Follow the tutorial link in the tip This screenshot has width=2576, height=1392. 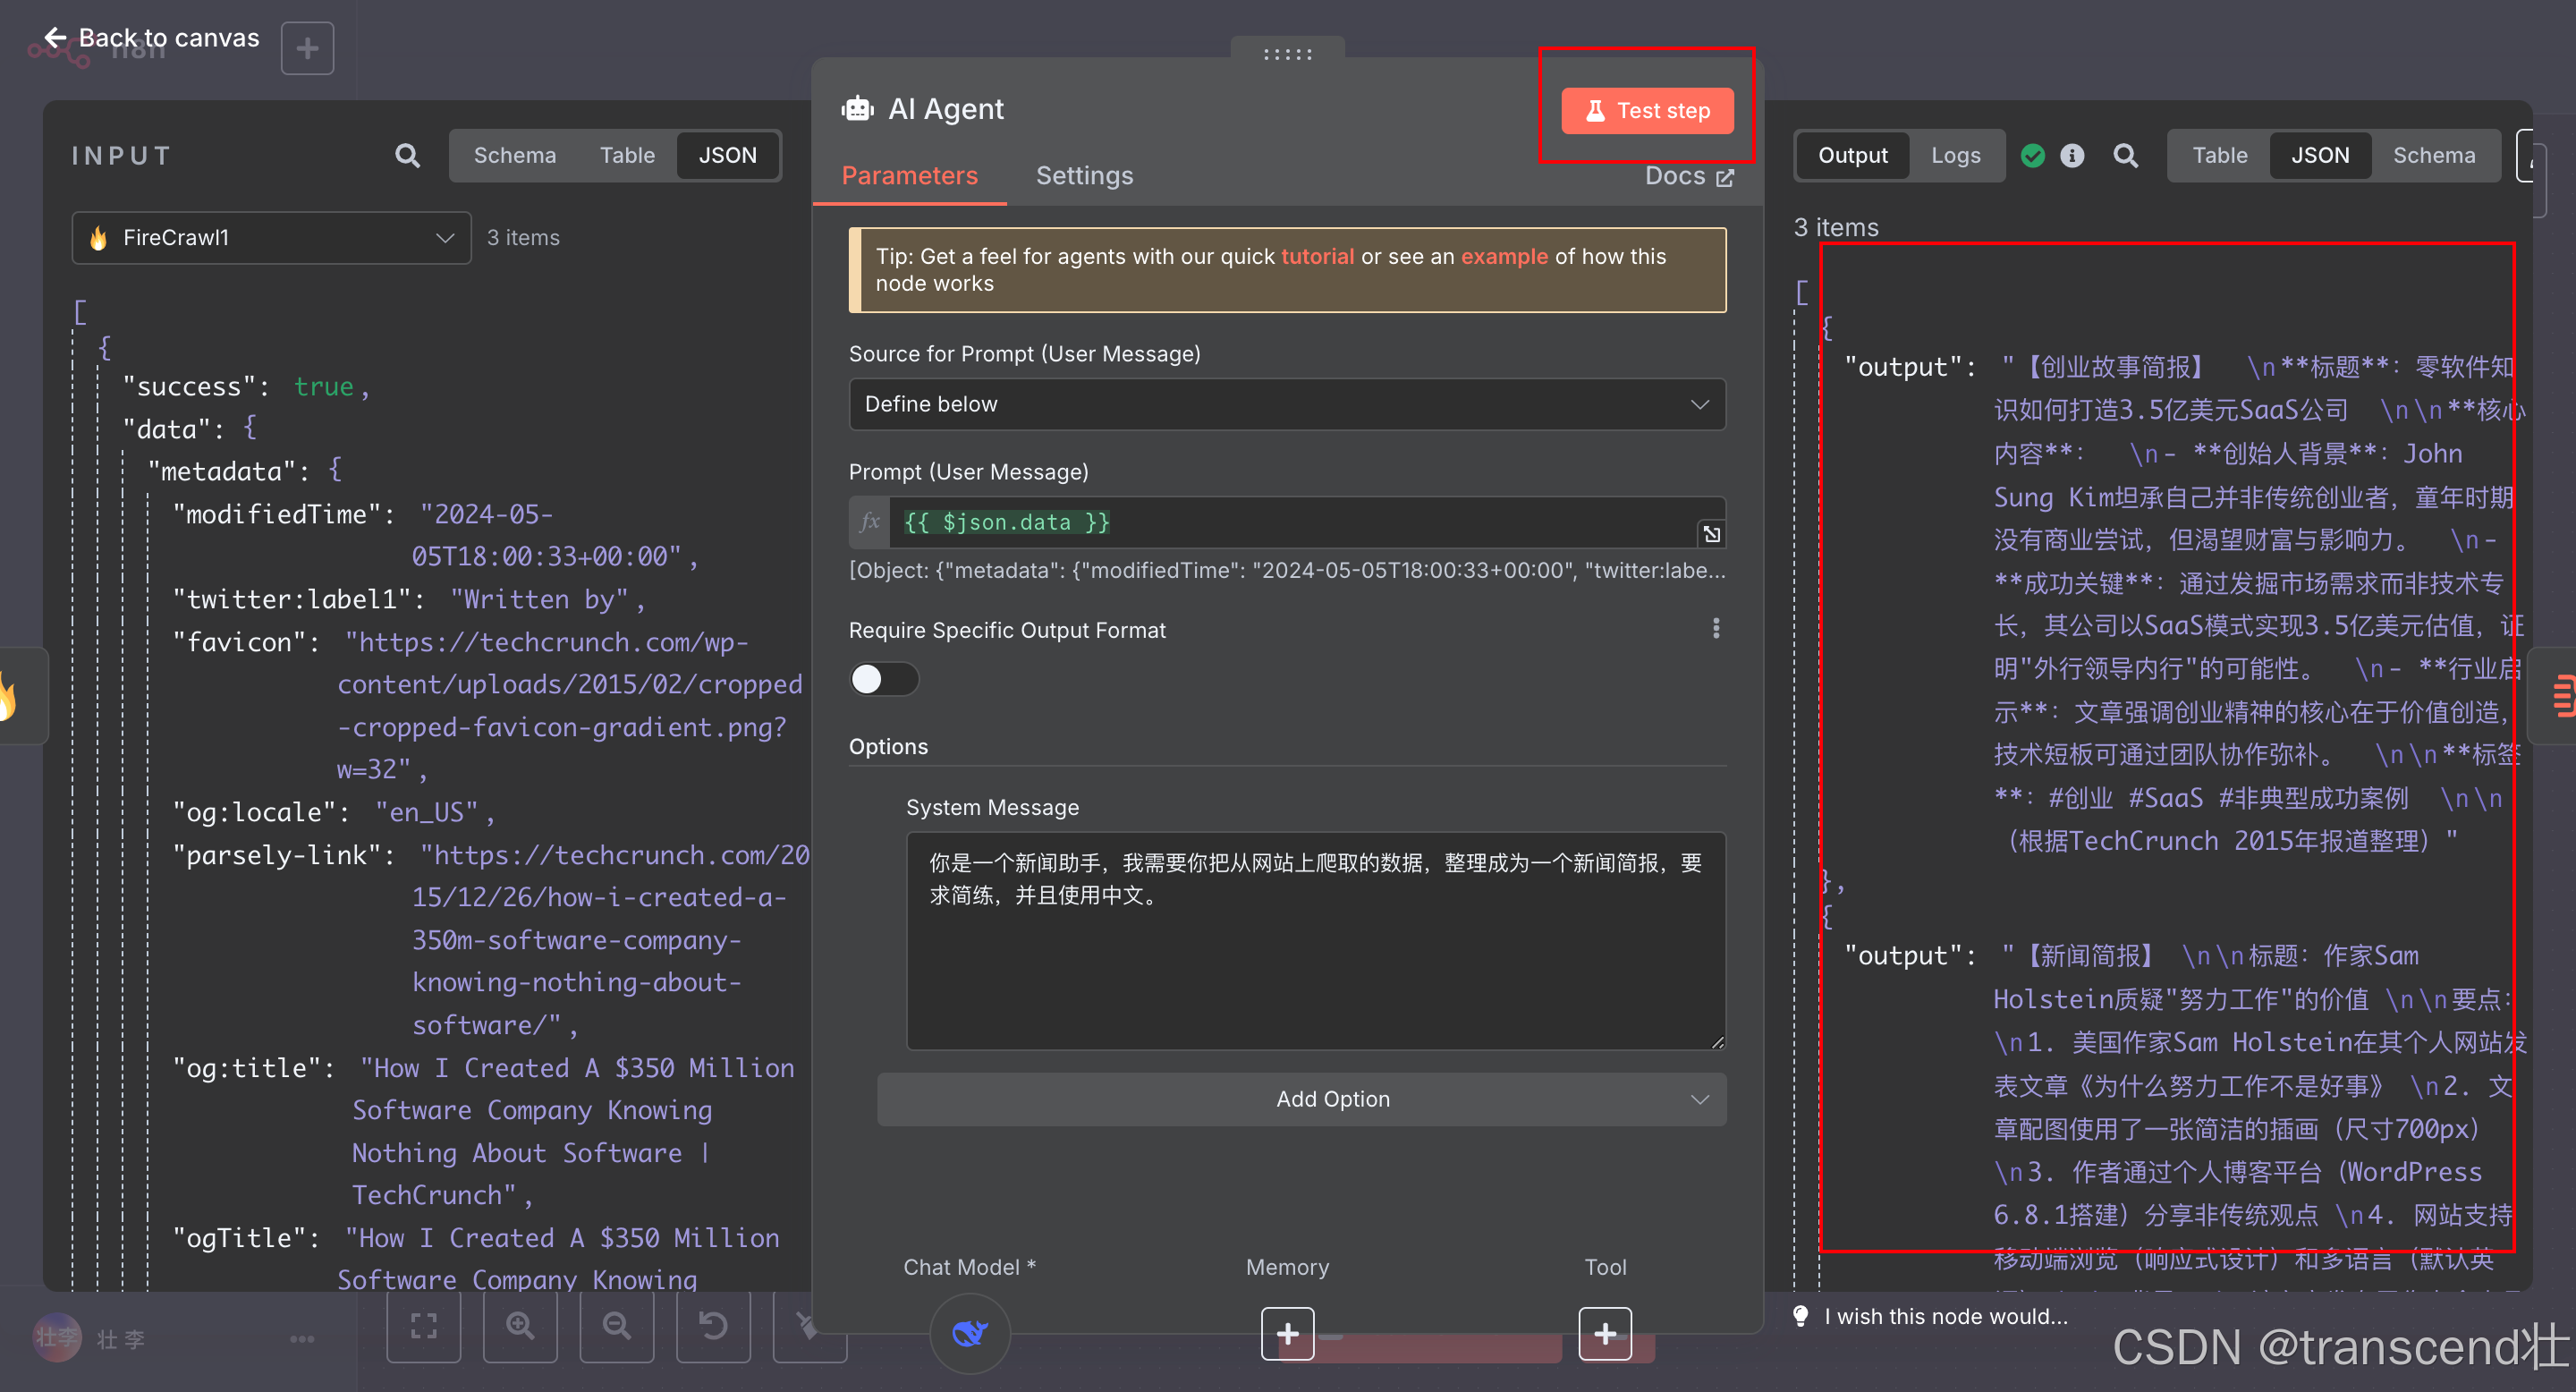[1317, 256]
